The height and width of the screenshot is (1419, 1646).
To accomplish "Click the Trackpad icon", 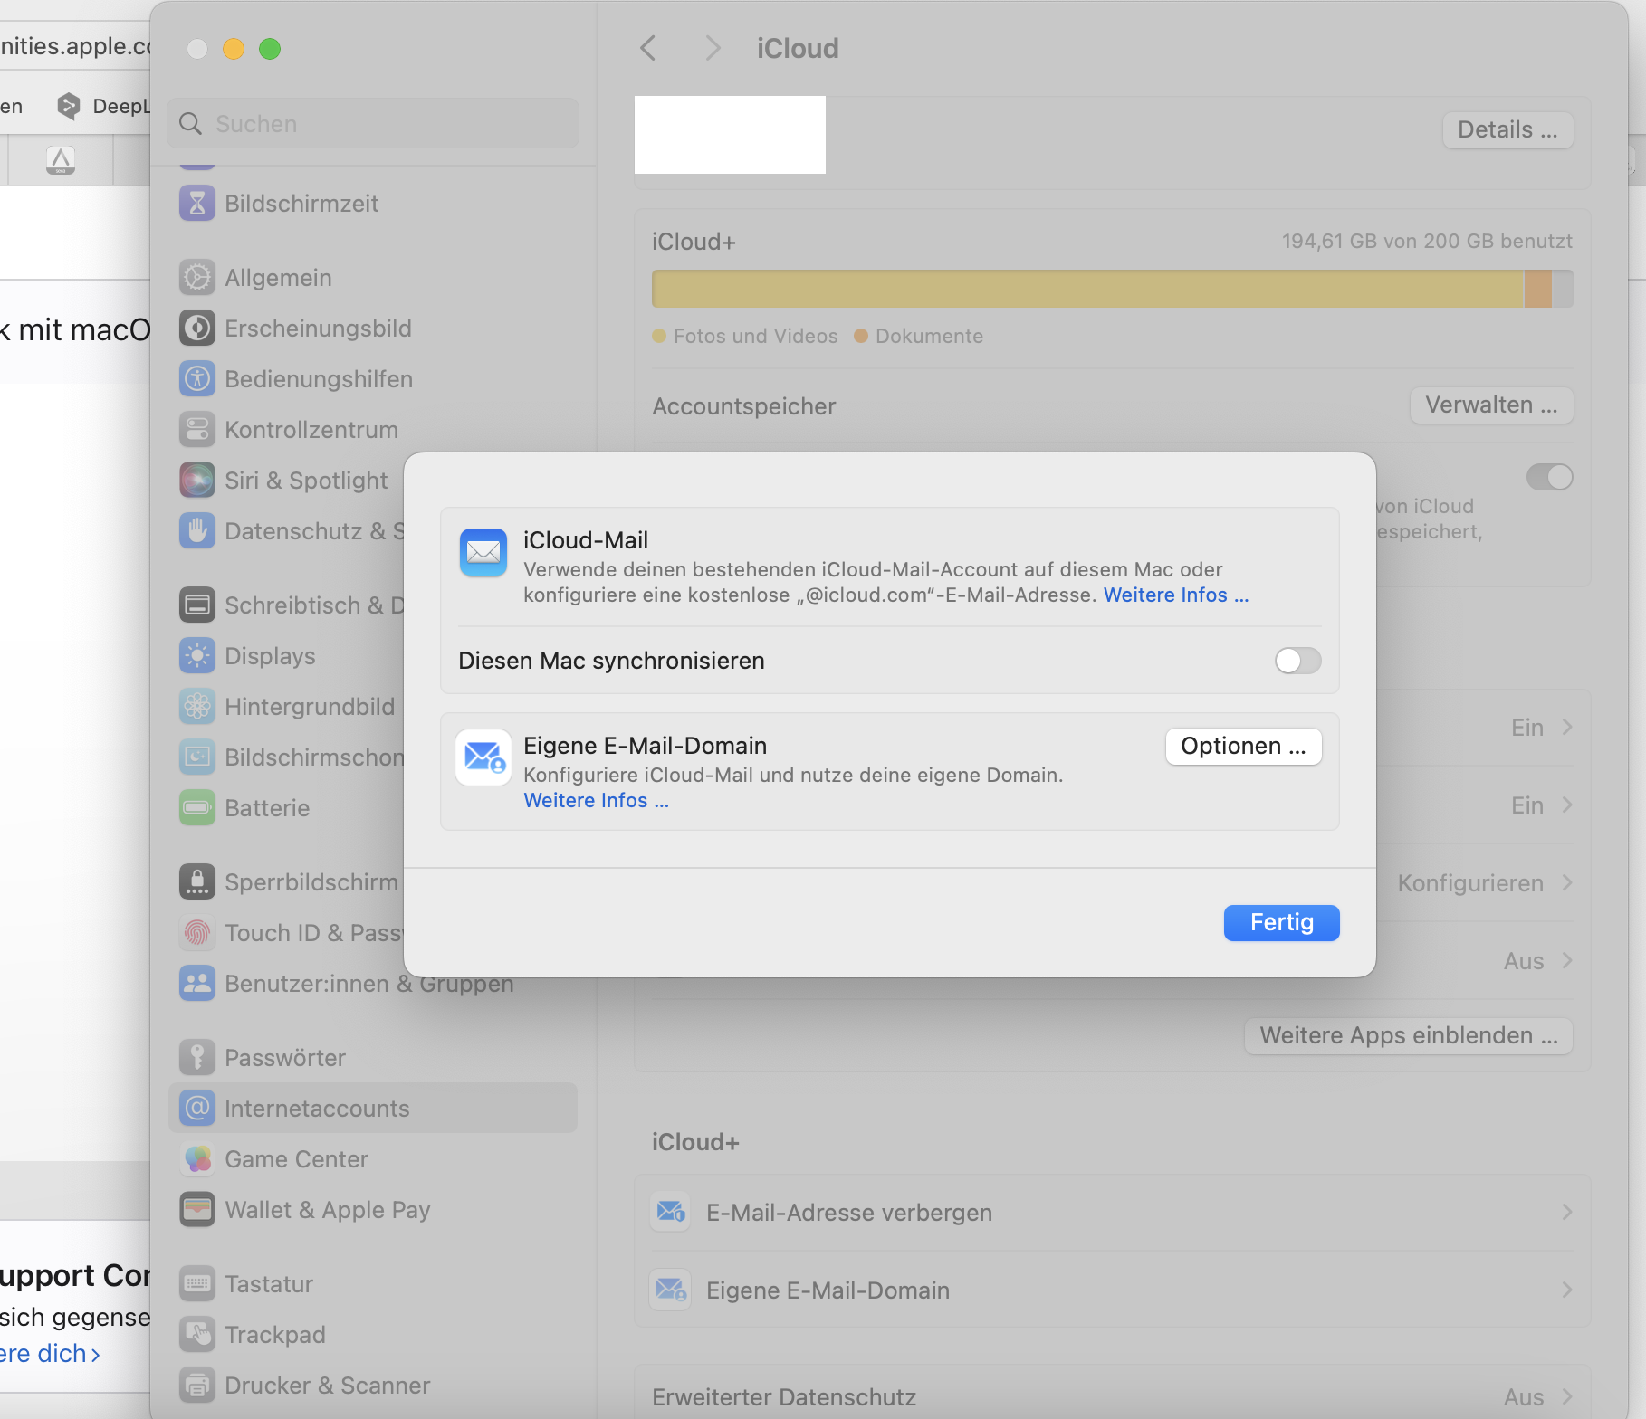I will coord(197,1335).
